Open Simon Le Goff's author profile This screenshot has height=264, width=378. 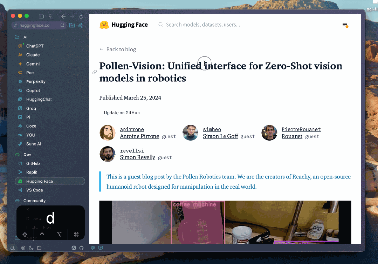tap(221, 136)
